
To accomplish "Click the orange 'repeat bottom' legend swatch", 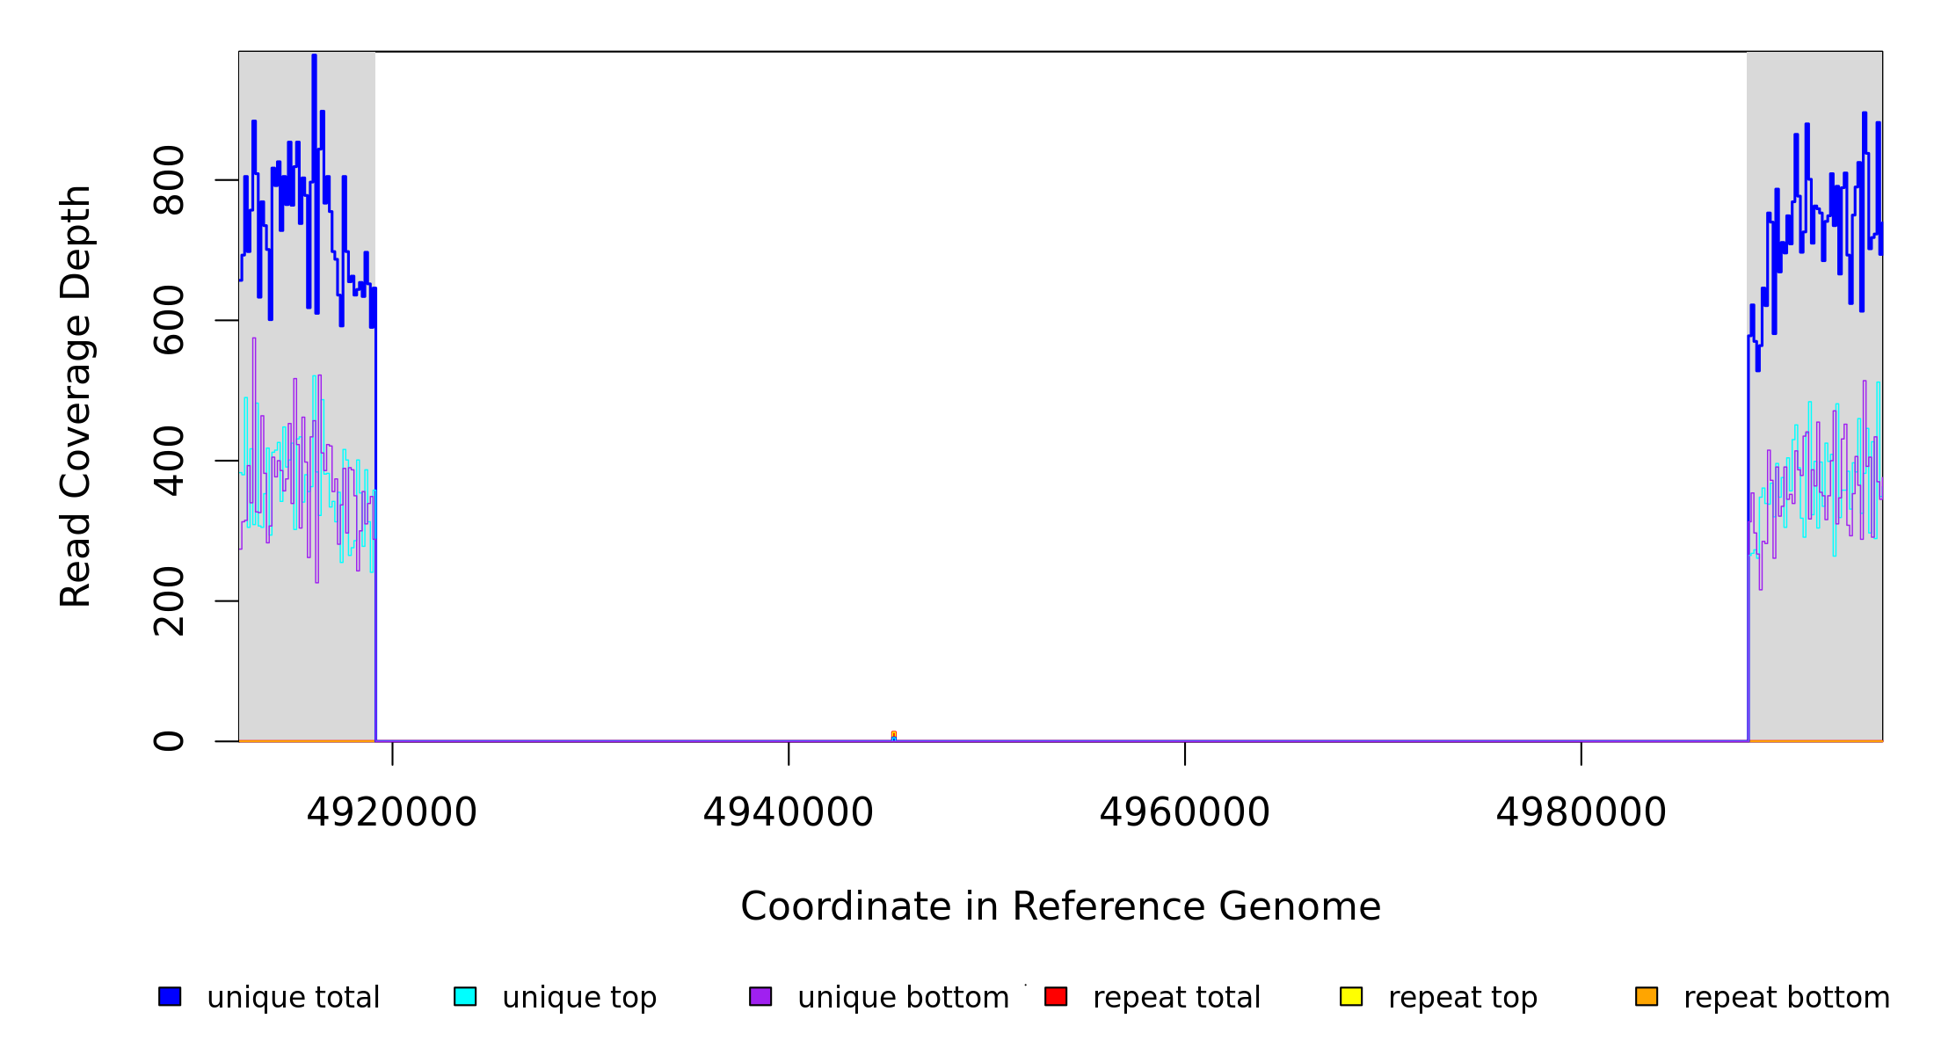I will point(1647,996).
